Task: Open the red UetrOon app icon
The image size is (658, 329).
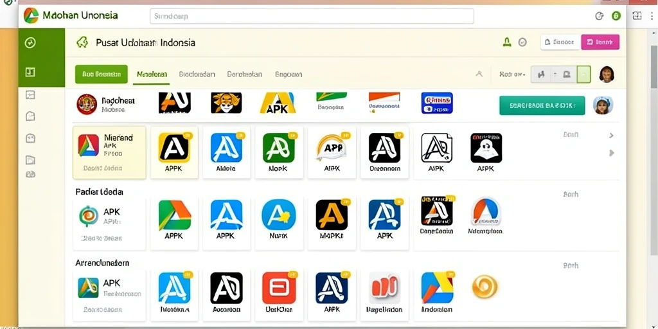Action: pos(279,288)
